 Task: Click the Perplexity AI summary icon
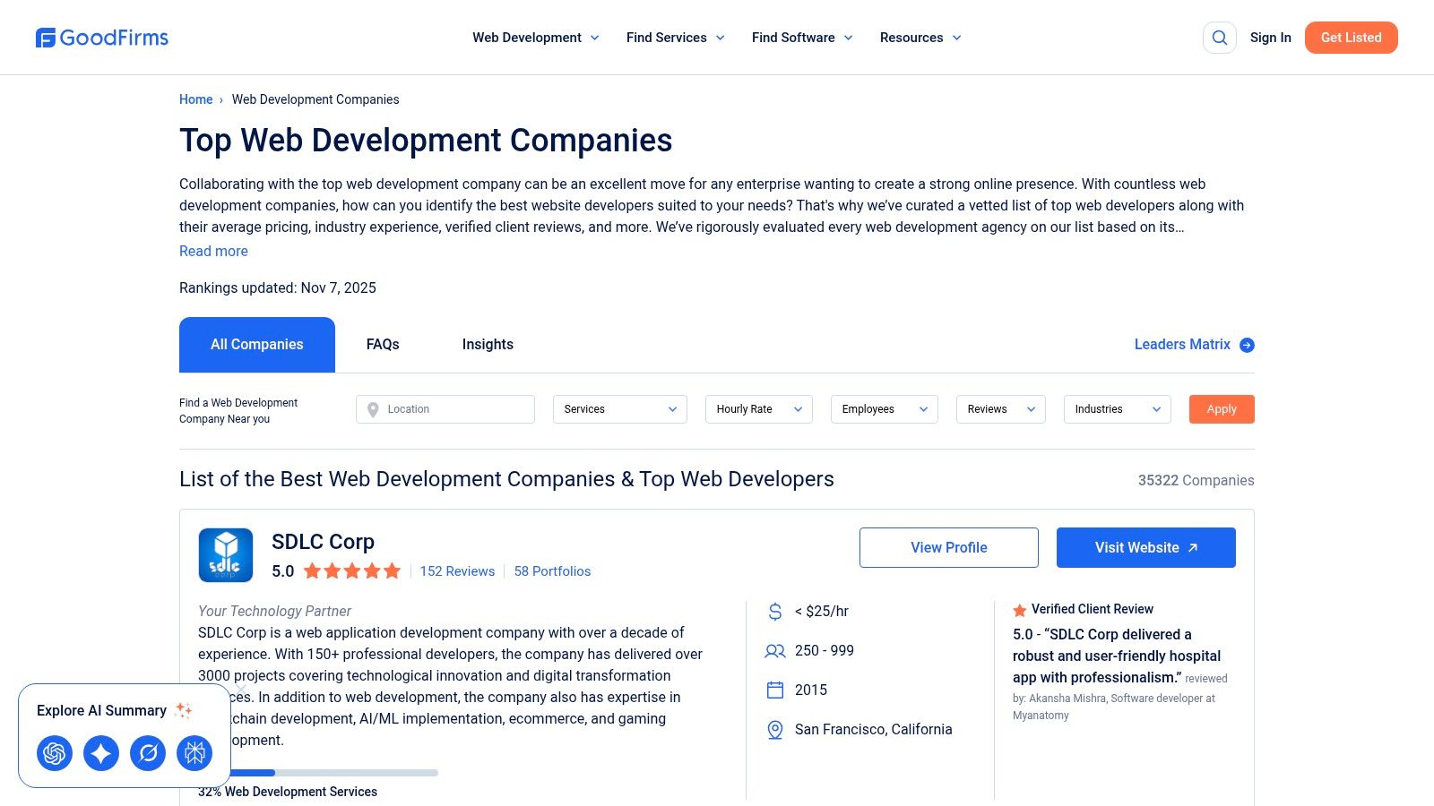pos(148,753)
